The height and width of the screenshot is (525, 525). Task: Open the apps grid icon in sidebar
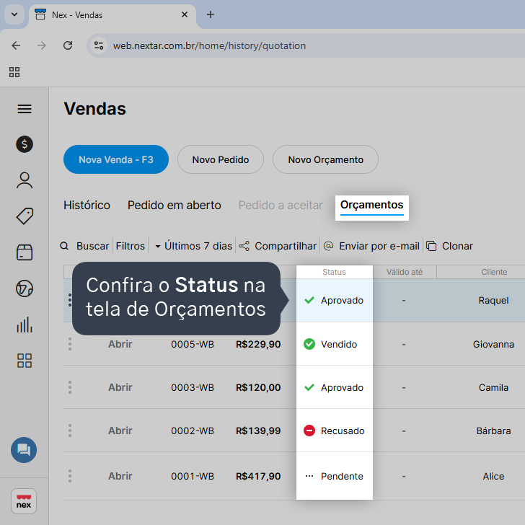[x=25, y=361]
